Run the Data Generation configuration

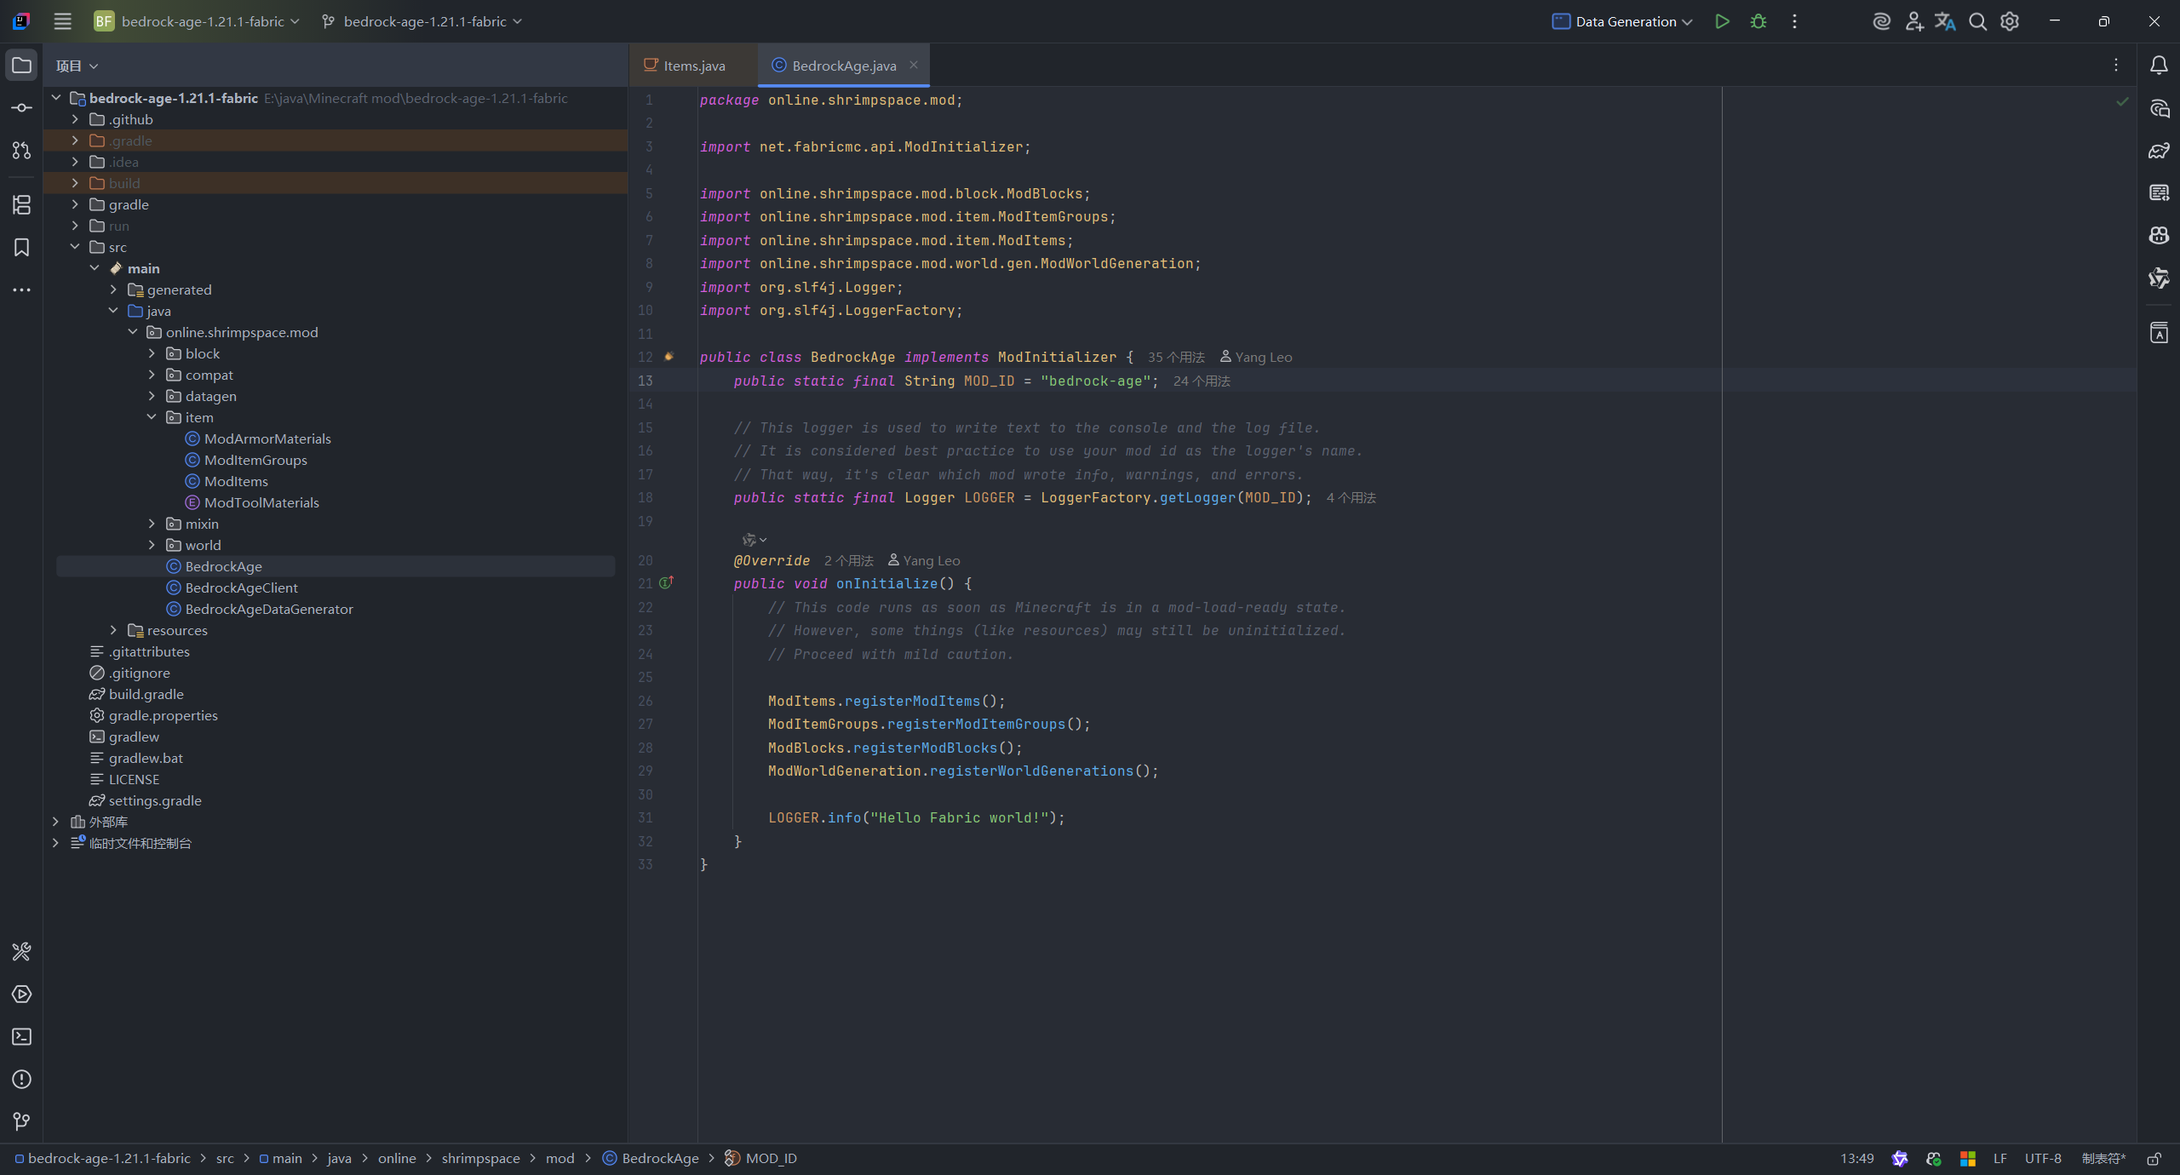pyautogui.click(x=1722, y=21)
